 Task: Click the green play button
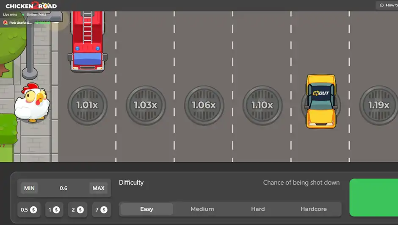tap(373, 197)
